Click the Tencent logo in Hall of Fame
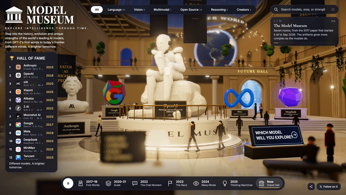 click(x=18, y=157)
